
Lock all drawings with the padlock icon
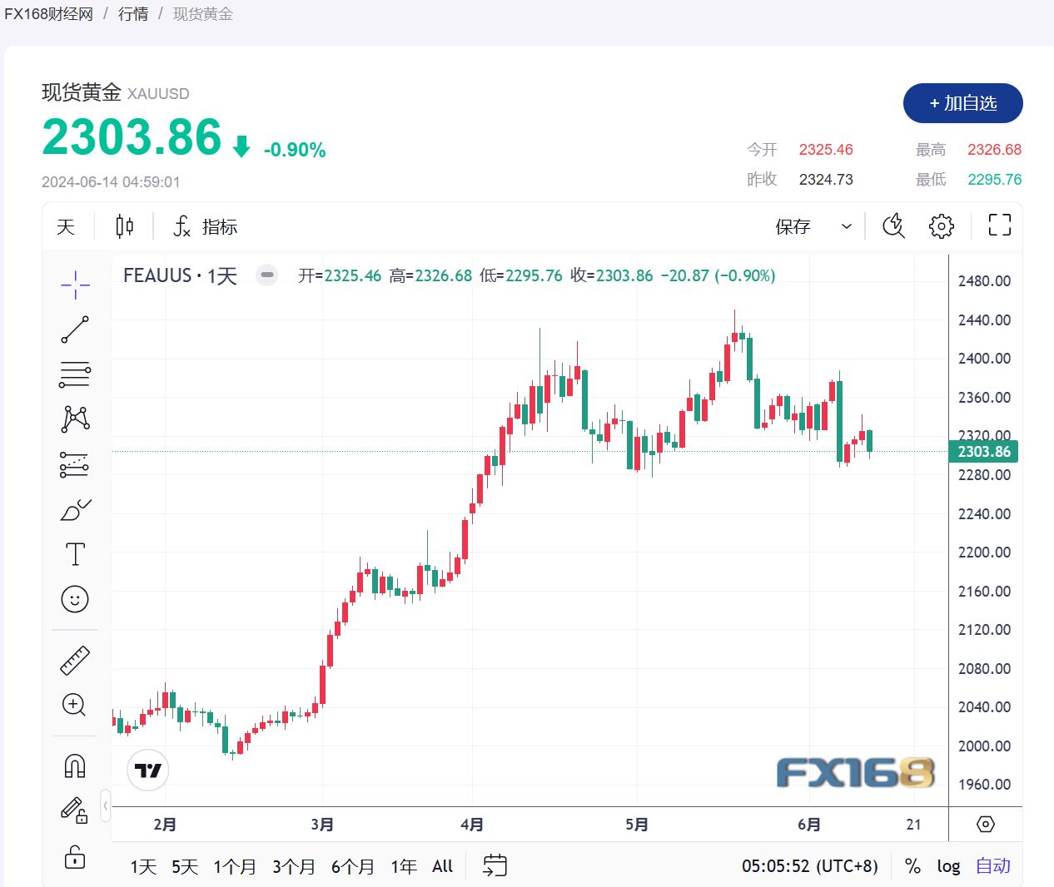tap(75, 857)
